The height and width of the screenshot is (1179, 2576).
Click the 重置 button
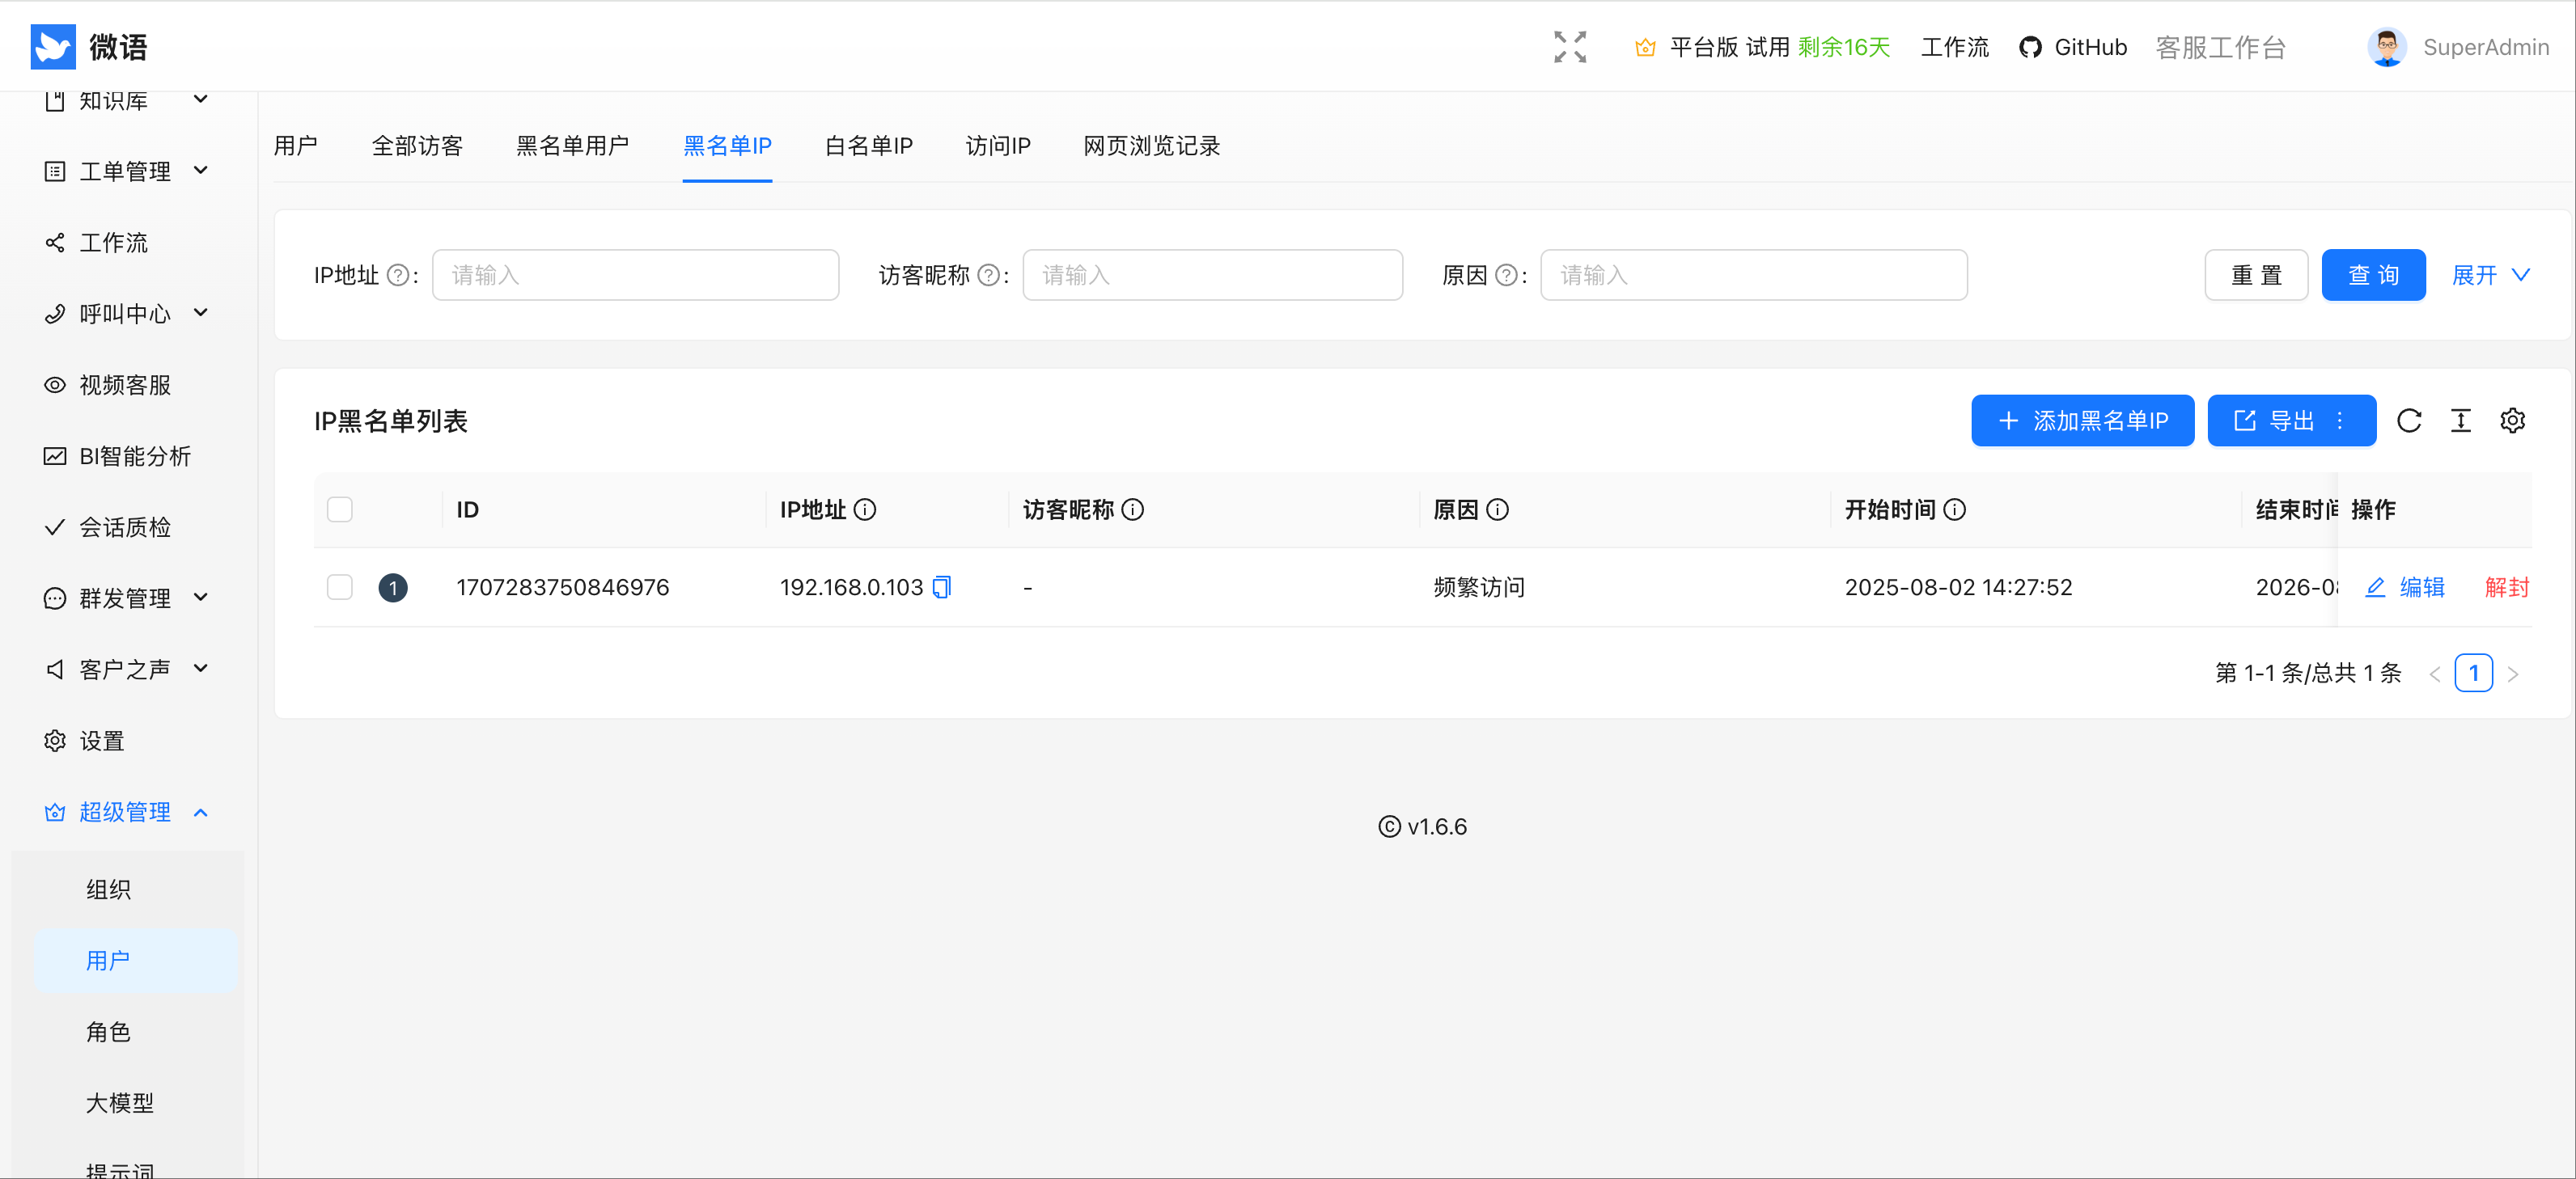[2256, 275]
